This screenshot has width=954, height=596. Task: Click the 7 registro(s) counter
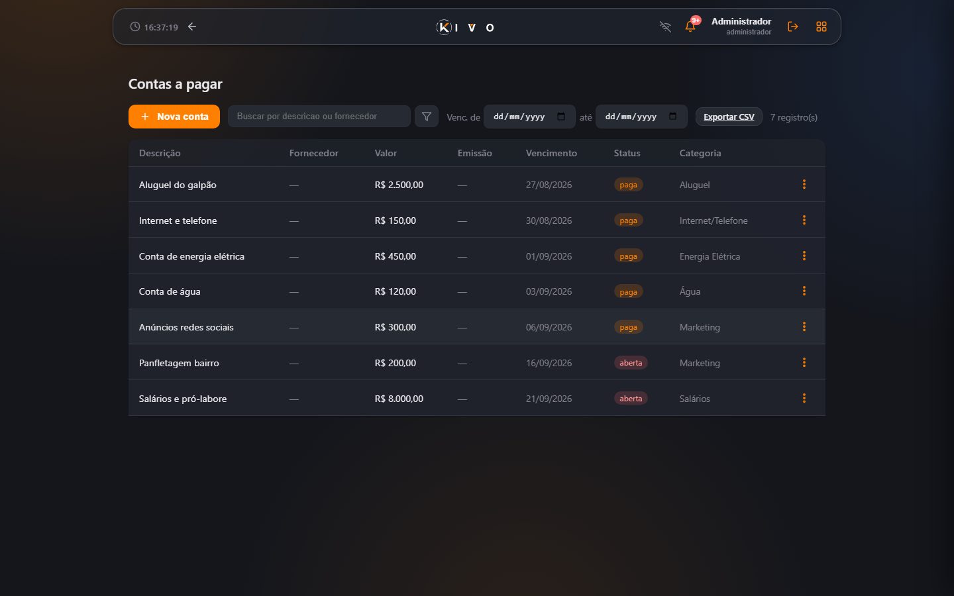pyautogui.click(x=794, y=117)
